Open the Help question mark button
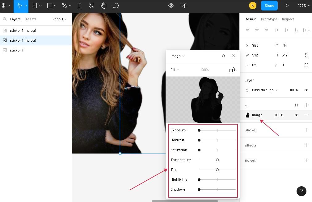This screenshot has width=312, height=202. pos(301,191)
